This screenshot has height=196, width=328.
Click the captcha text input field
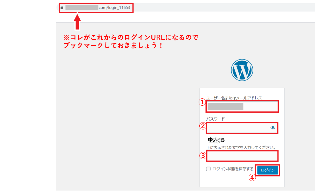click(242, 156)
